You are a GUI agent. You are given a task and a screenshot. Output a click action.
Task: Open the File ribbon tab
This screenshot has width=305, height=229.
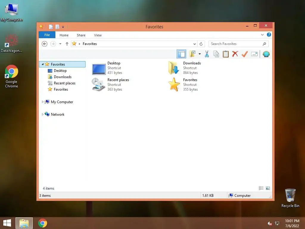[47, 35]
